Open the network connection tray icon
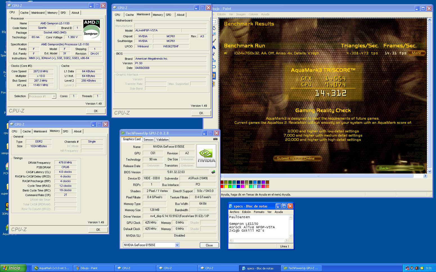The width and height of the screenshot is (436, 272). (x=407, y=268)
